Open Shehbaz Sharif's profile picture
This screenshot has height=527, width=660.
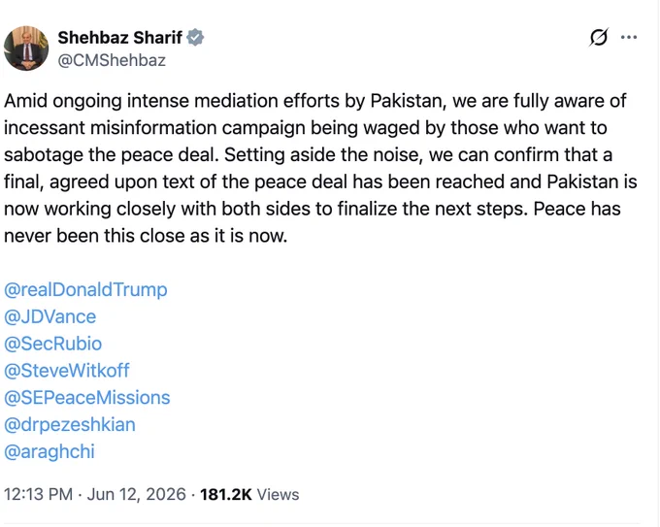coord(26,49)
